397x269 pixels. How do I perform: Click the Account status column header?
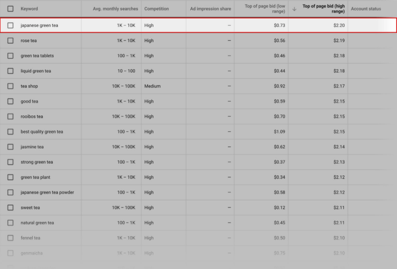(x=366, y=9)
